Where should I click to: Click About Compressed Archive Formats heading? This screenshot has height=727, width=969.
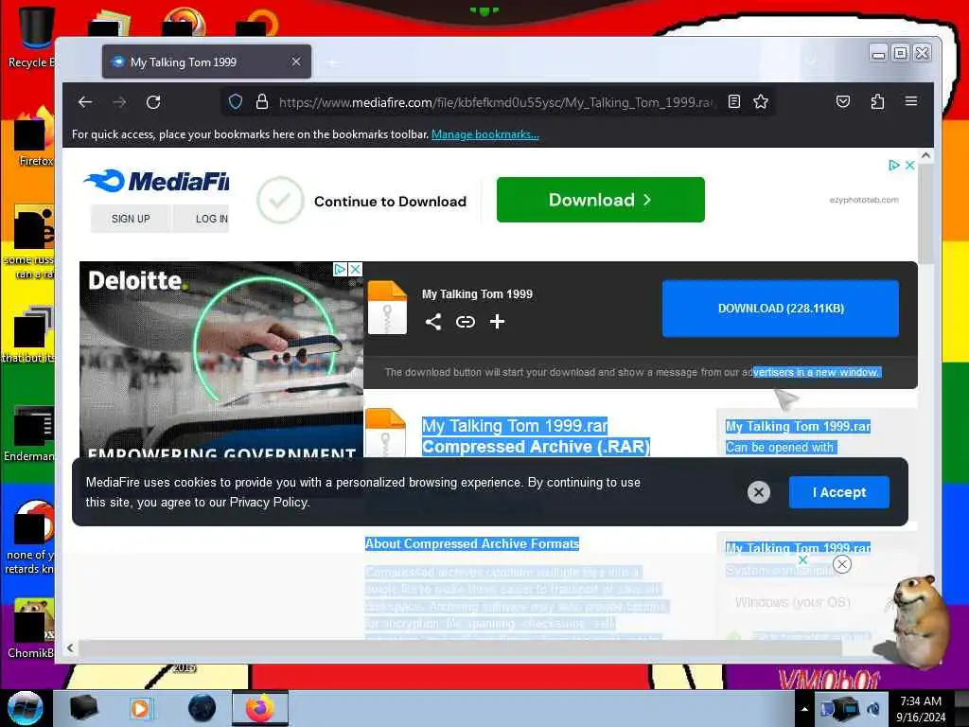pos(472,543)
